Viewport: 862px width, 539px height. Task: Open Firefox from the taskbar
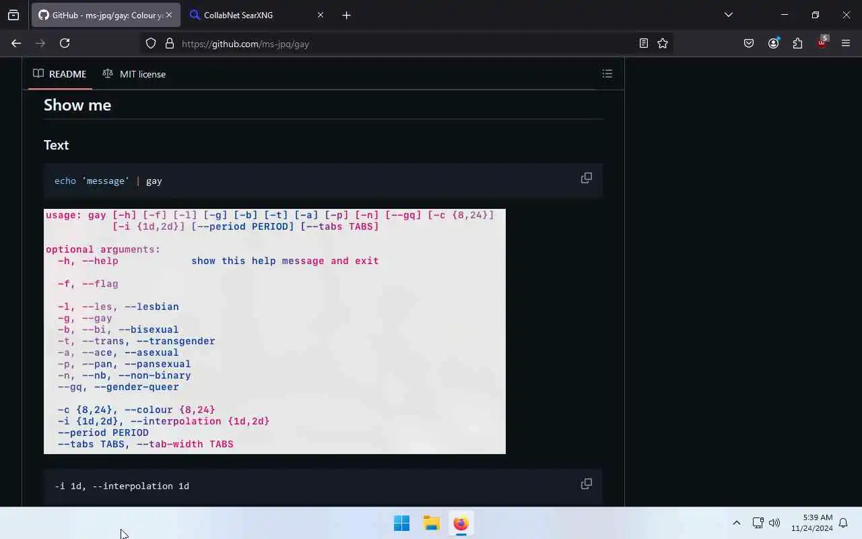click(461, 523)
